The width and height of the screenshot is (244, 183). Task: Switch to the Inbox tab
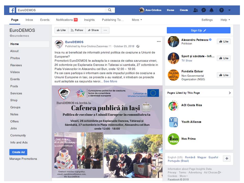click(29, 20)
